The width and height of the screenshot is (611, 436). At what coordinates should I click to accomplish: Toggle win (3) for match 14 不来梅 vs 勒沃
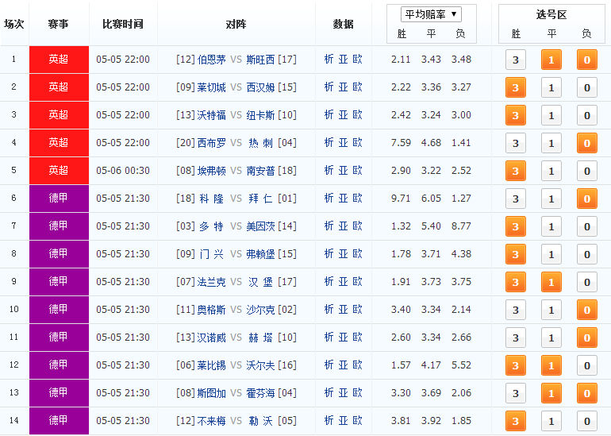tap(516, 421)
